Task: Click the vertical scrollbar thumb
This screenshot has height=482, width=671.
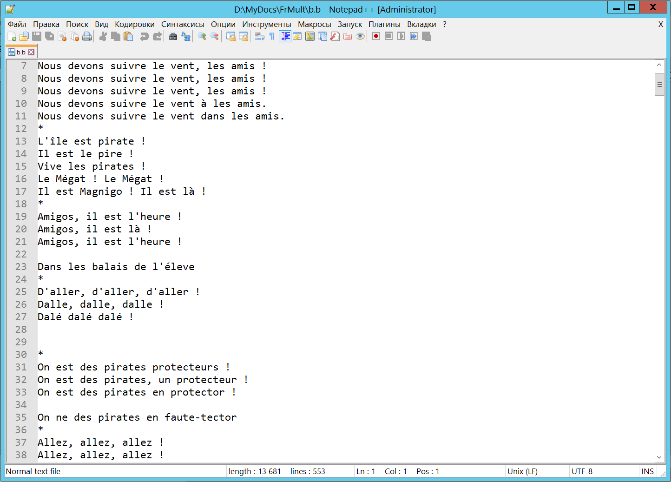Action: point(659,85)
